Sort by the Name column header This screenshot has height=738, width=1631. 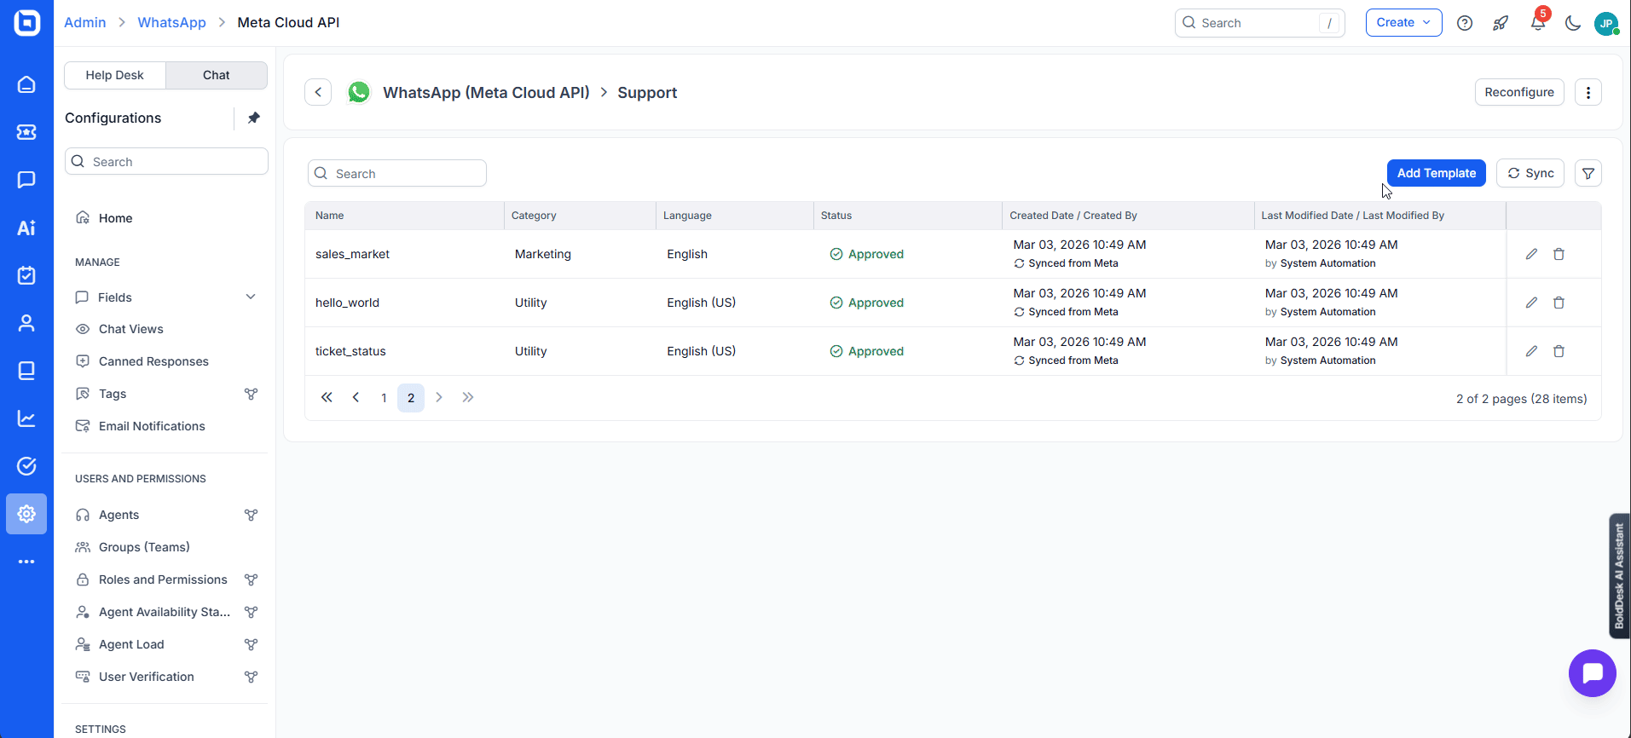point(329,216)
